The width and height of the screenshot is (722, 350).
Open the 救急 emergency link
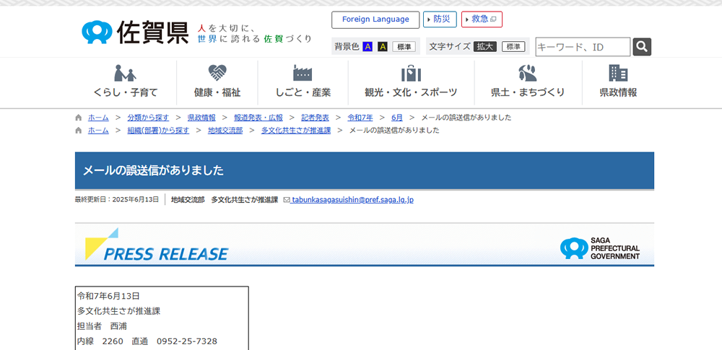(482, 19)
